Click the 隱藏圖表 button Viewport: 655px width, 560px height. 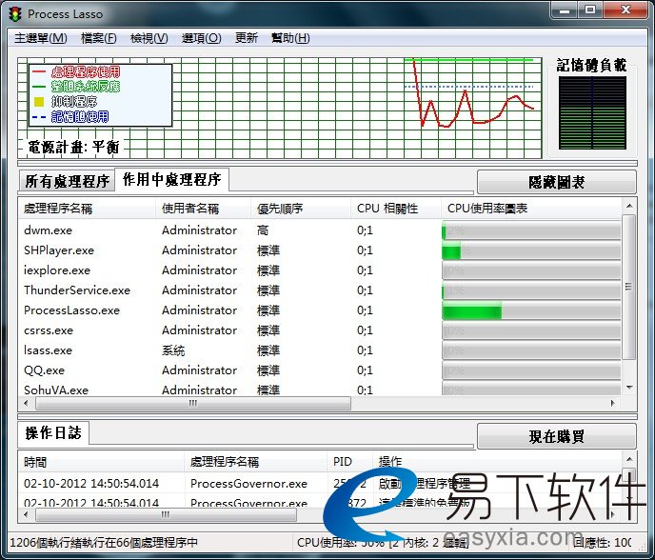click(x=556, y=182)
